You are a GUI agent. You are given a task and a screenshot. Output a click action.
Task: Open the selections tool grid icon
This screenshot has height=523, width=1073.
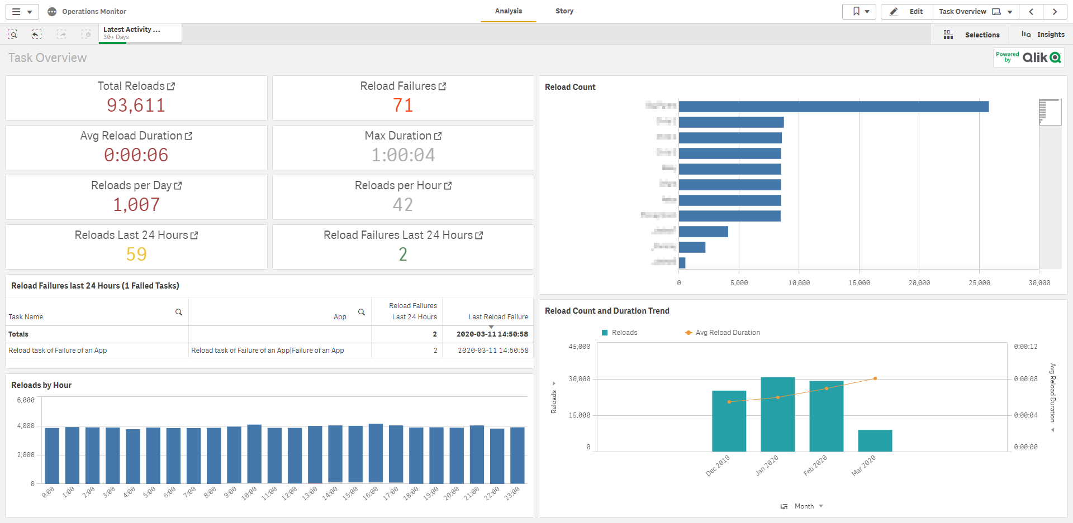[948, 35]
